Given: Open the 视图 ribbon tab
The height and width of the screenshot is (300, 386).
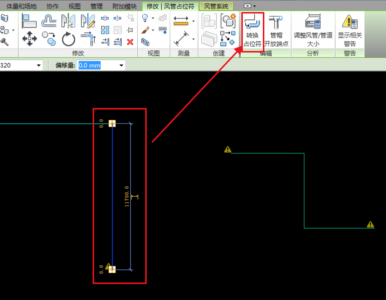Looking at the screenshot, I should [74, 6].
